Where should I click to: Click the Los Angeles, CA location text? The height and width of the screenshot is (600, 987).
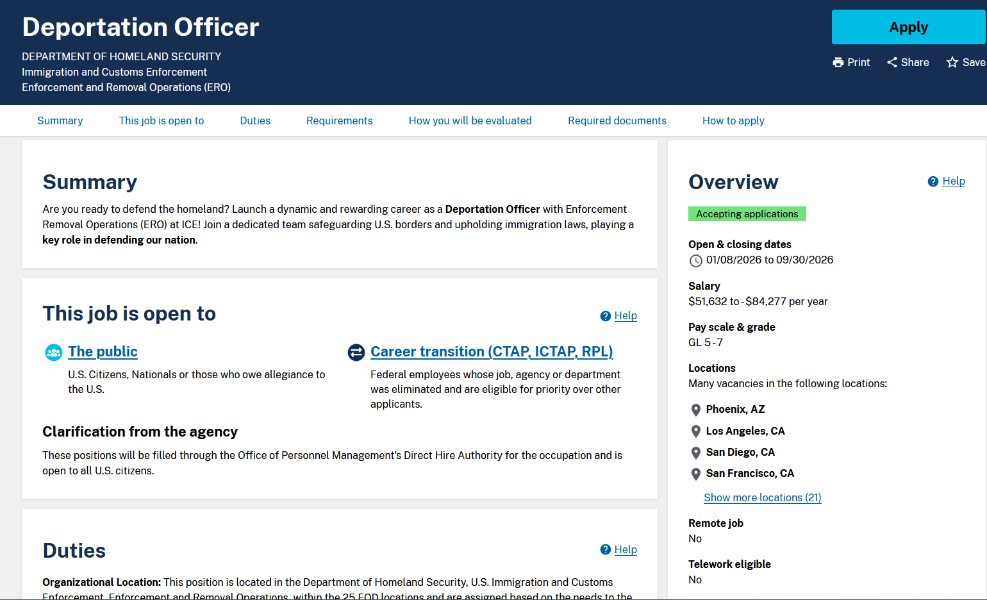745,431
